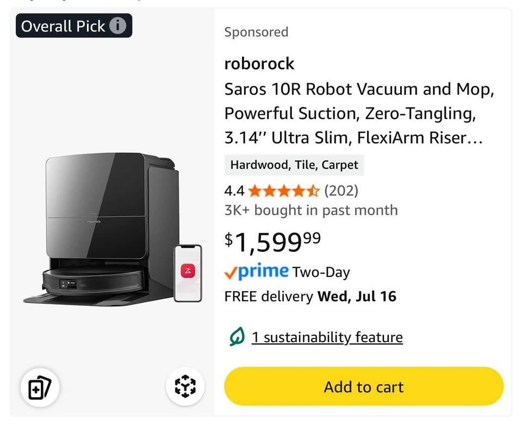Image resolution: width=522 pixels, height=426 pixels.
Task: Click the $1,599.99 price
Action: pyautogui.click(x=272, y=242)
